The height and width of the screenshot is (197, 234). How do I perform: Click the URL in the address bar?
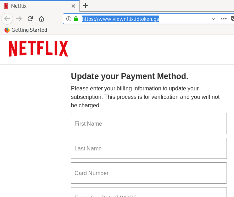121,19
